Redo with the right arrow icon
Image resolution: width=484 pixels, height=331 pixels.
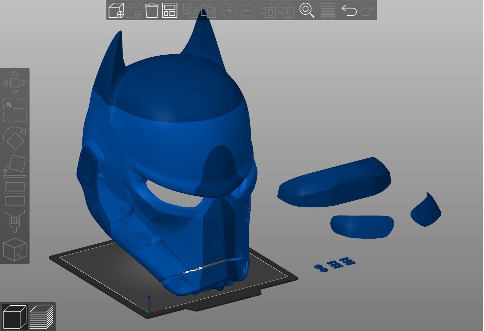point(367,10)
